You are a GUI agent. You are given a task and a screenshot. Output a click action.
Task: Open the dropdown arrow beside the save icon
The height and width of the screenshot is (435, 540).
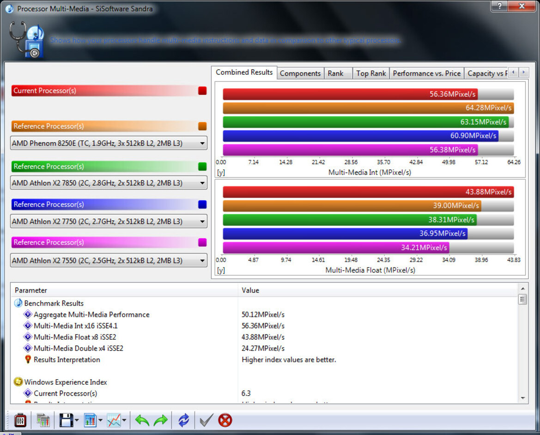77,420
